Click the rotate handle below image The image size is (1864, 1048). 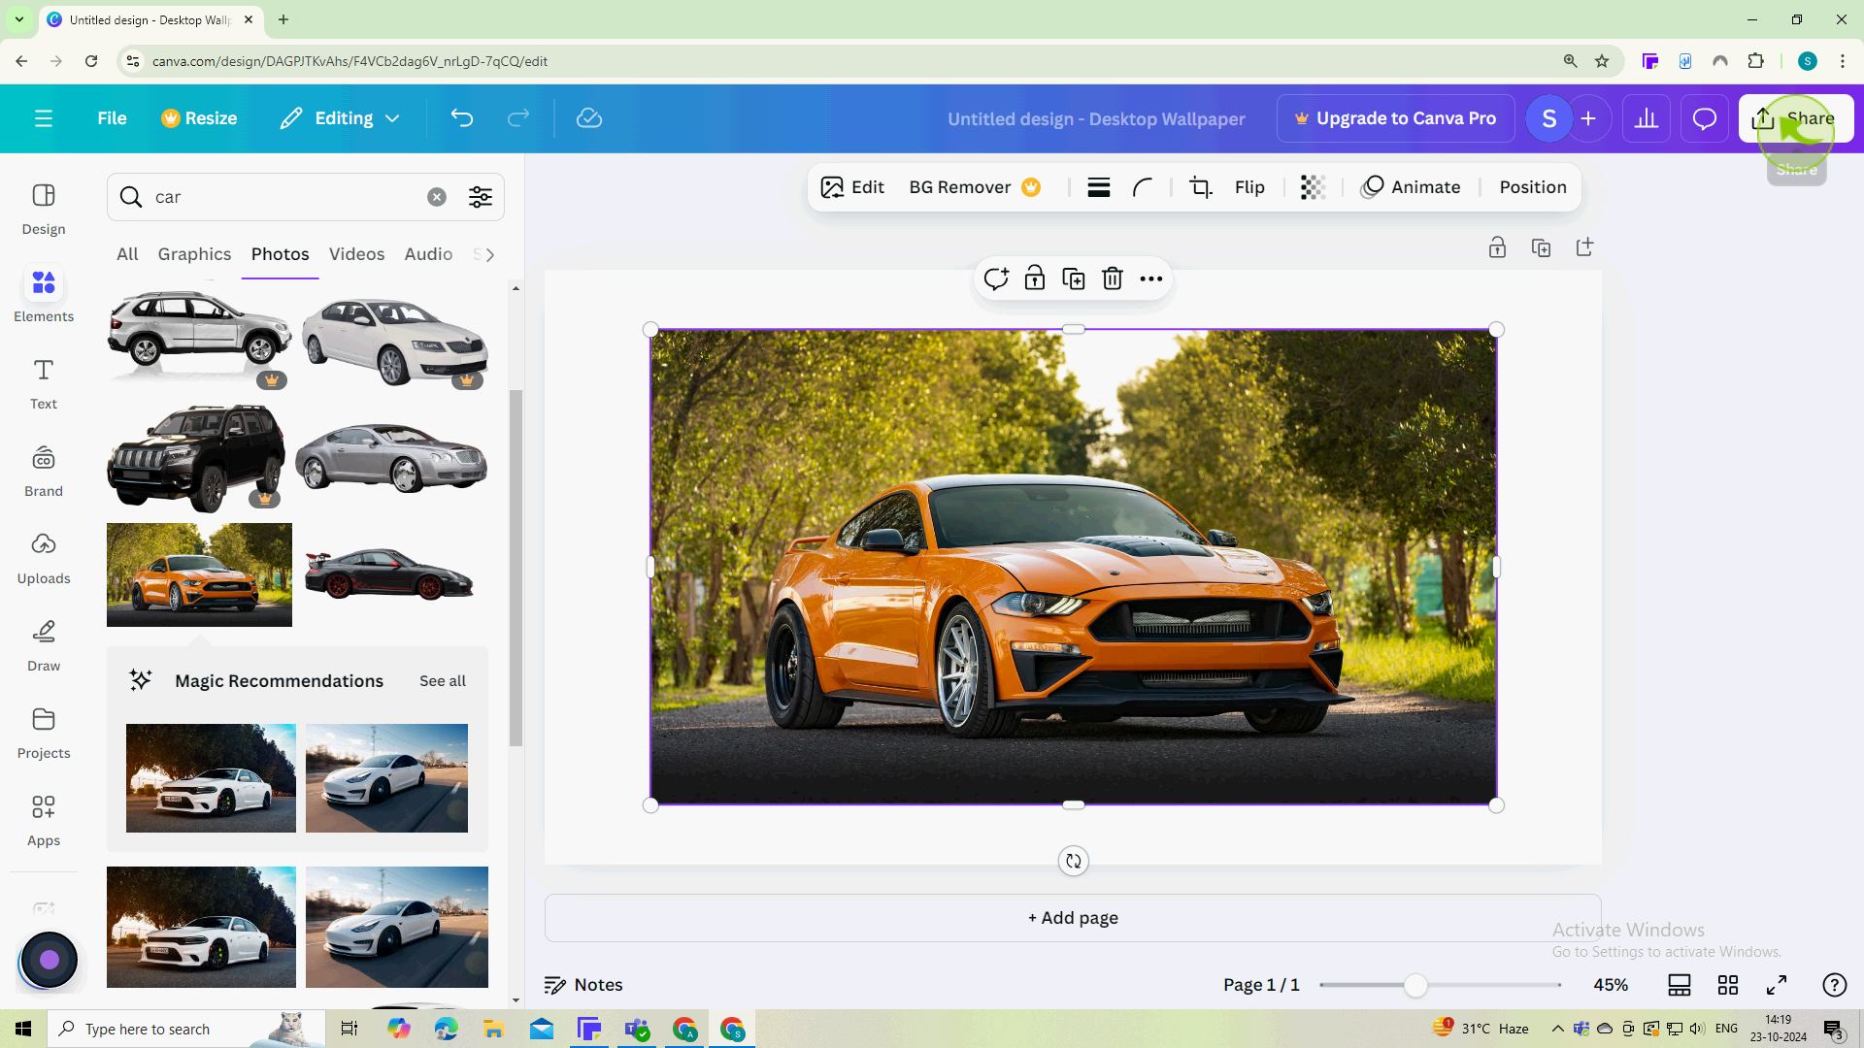point(1073,861)
